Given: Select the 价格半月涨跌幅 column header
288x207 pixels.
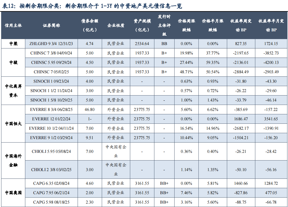Looking at the screenshot, I should point(213,25).
